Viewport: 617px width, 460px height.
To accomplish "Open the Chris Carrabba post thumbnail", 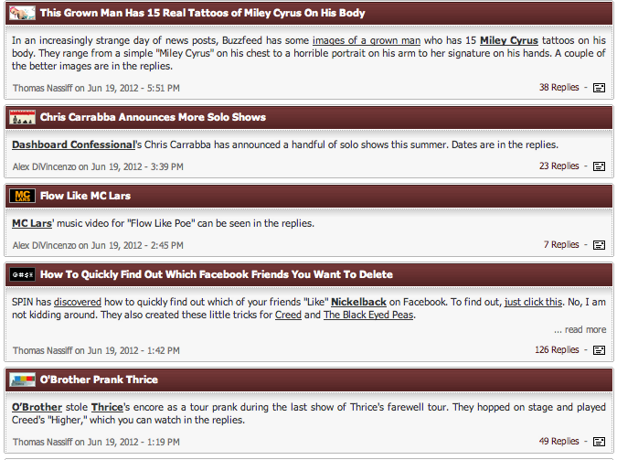I will (22, 117).
